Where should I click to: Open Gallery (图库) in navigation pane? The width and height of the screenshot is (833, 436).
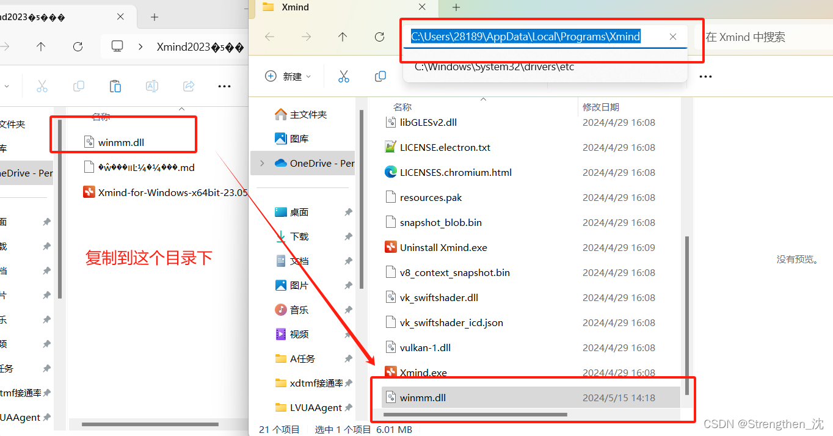pos(292,139)
